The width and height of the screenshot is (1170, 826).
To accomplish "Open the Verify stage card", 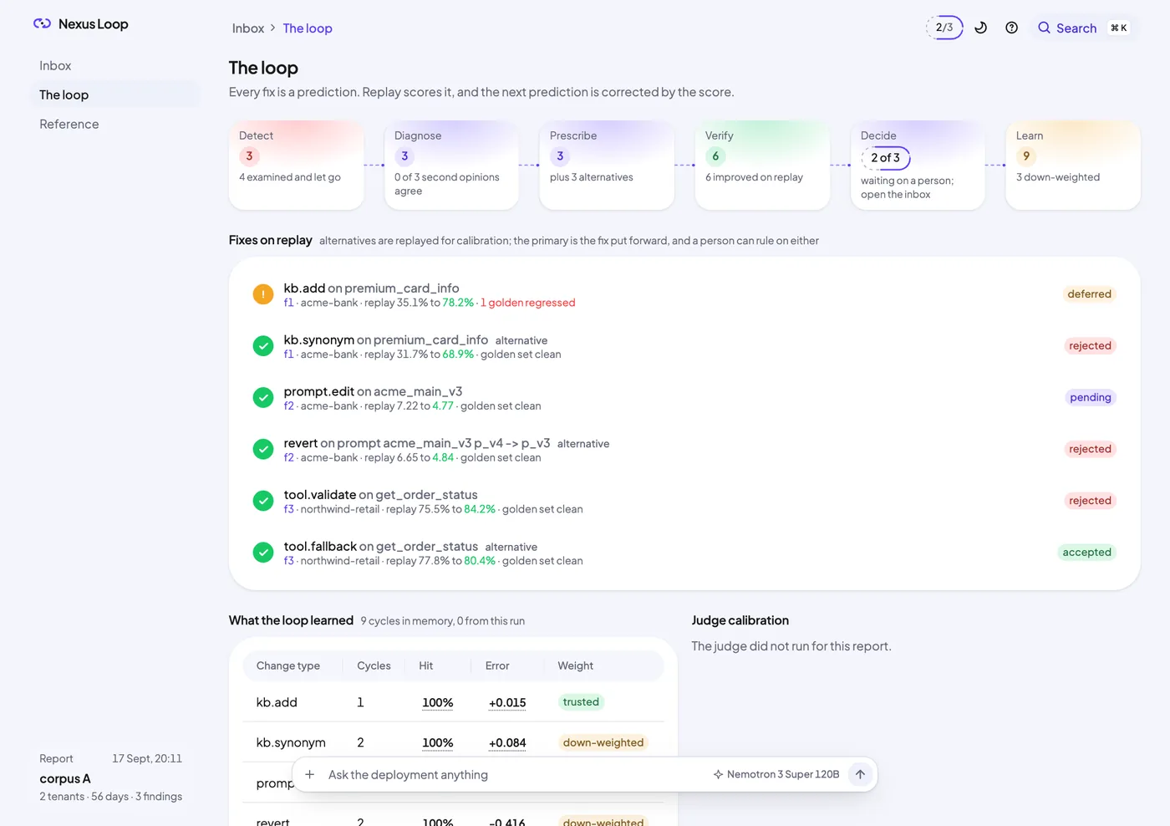I will point(762,165).
